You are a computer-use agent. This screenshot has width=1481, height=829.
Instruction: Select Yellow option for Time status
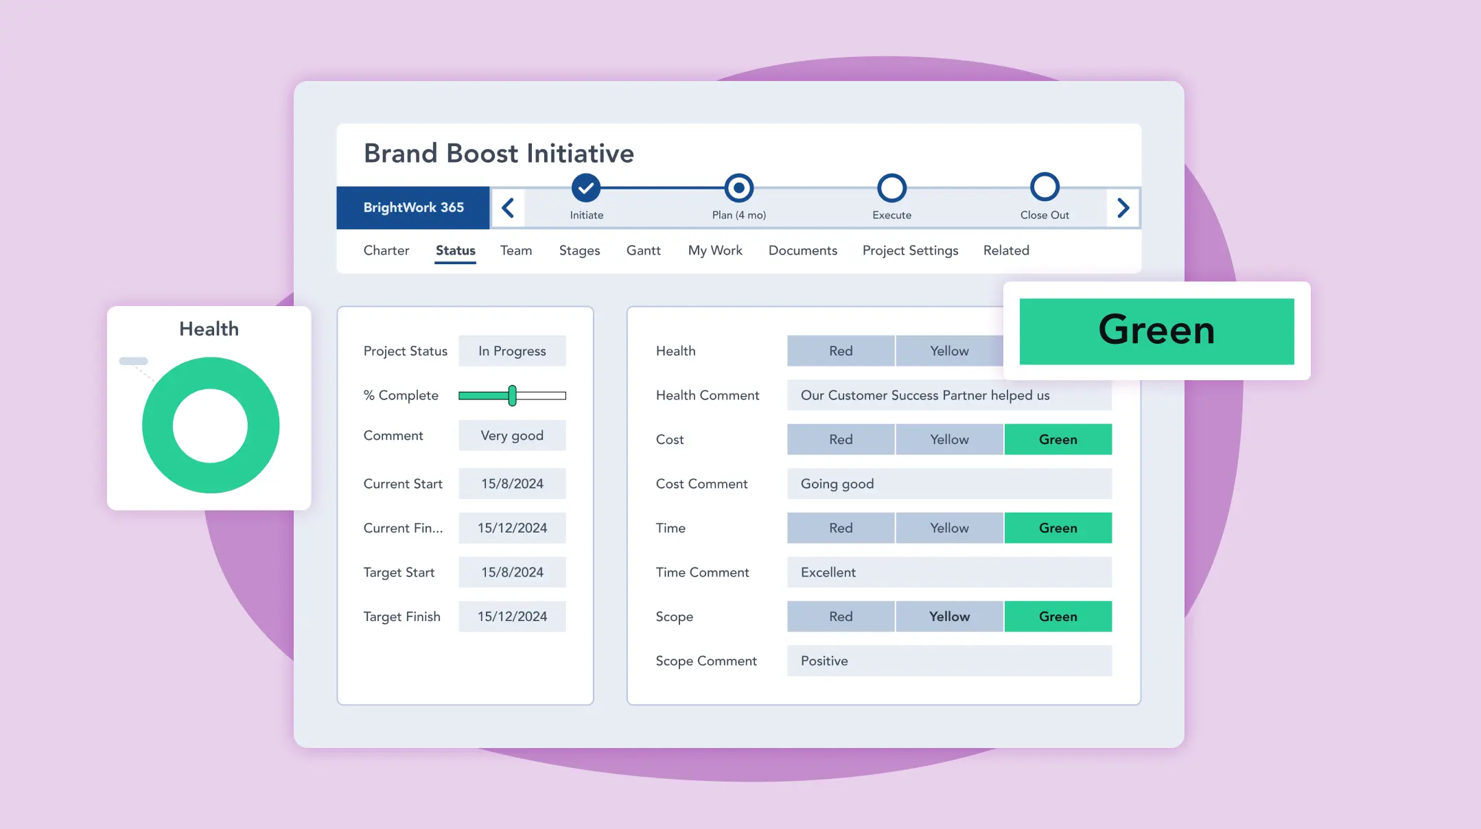click(949, 528)
